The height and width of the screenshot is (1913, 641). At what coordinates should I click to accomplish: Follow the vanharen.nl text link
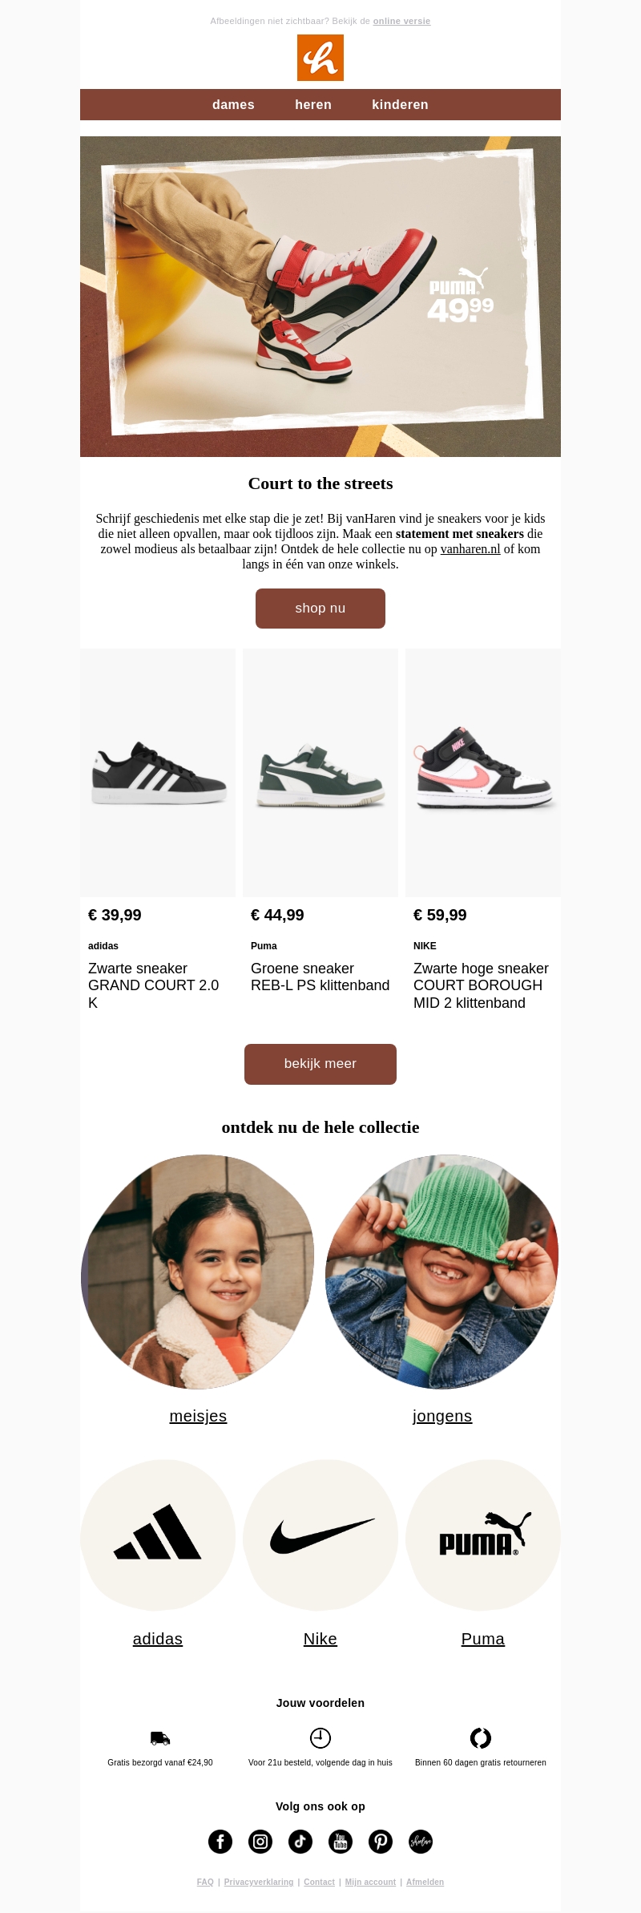470,549
